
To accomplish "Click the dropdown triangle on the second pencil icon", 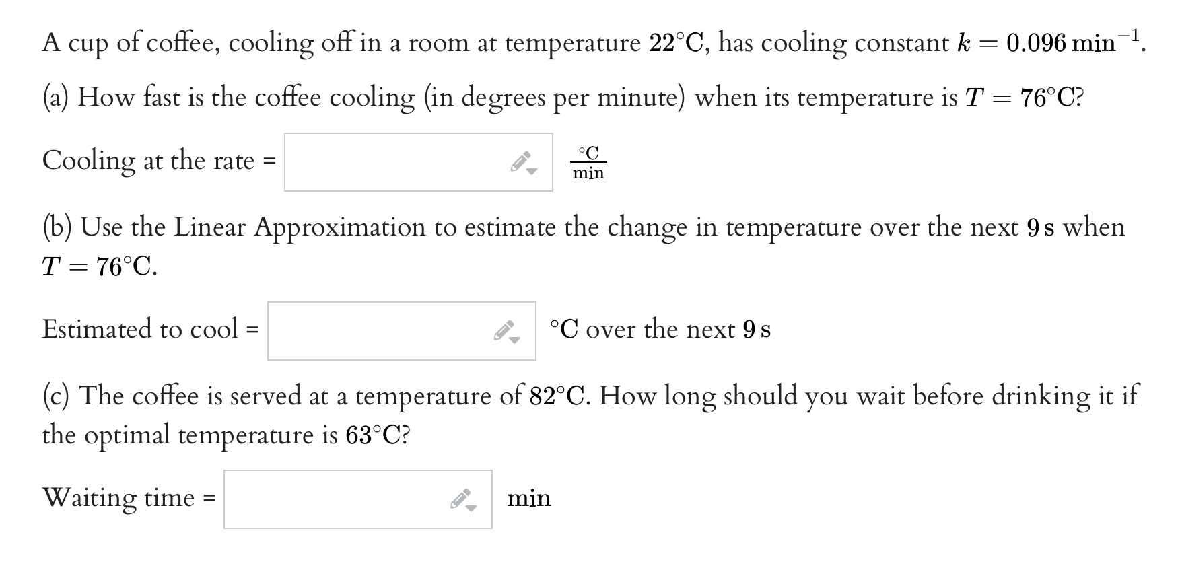I will point(515,340).
